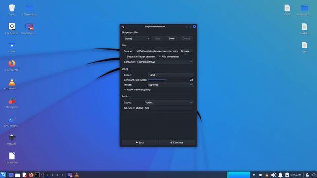The image size is (317, 178).
Task: Click the Delete profile button
Action: (186, 39)
